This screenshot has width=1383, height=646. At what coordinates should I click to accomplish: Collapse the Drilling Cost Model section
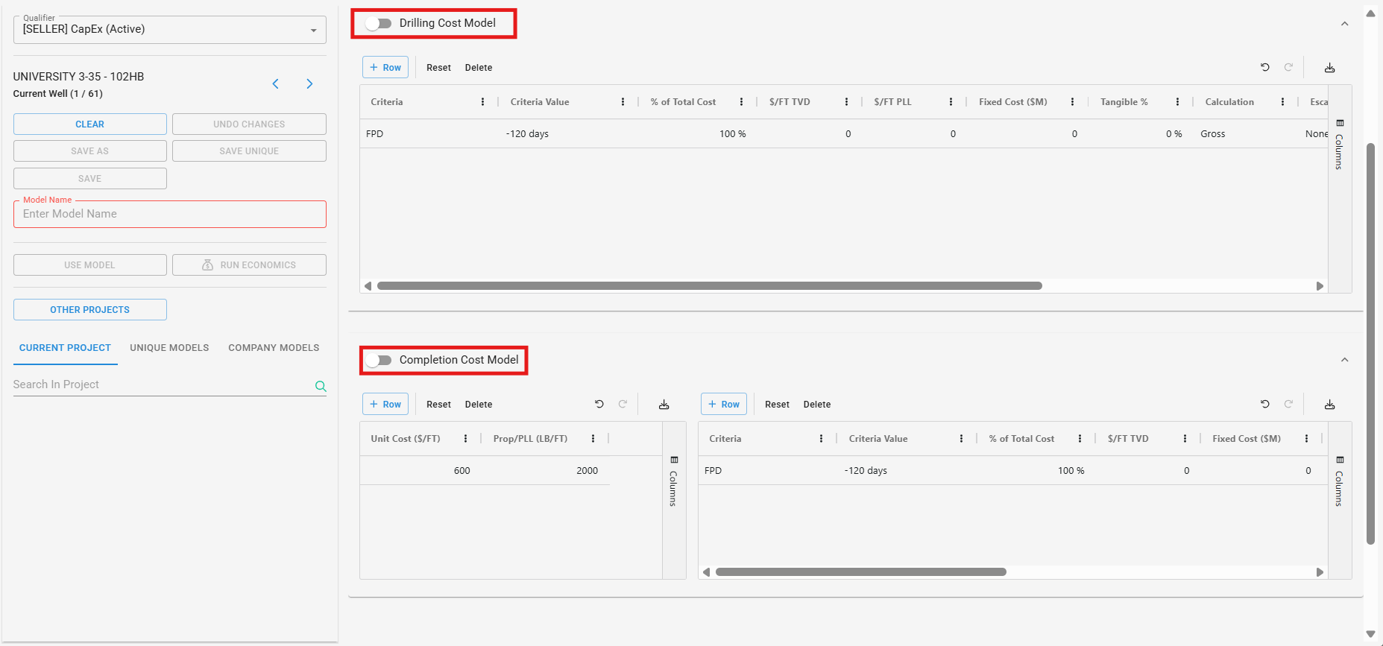1344,24
